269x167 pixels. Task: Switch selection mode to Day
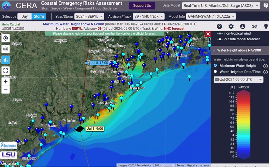(x=24, y=17)
